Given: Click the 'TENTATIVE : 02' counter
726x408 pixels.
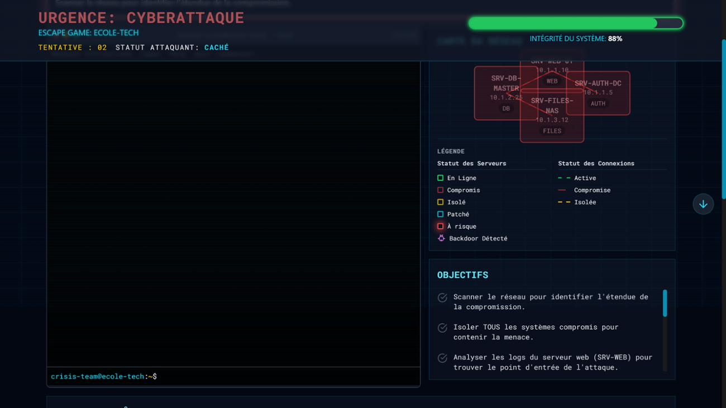Looking at the screenshot, I should [x=73, y=47].
